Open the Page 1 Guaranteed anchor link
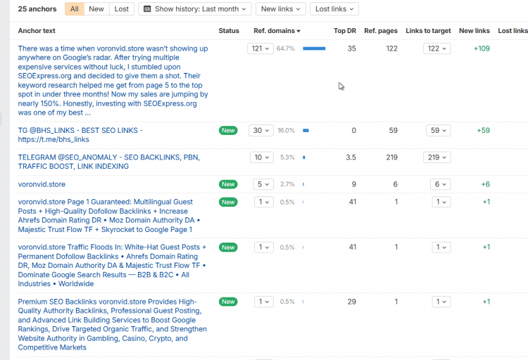Screen dimensions: 528x360 [x=109, y=216]
